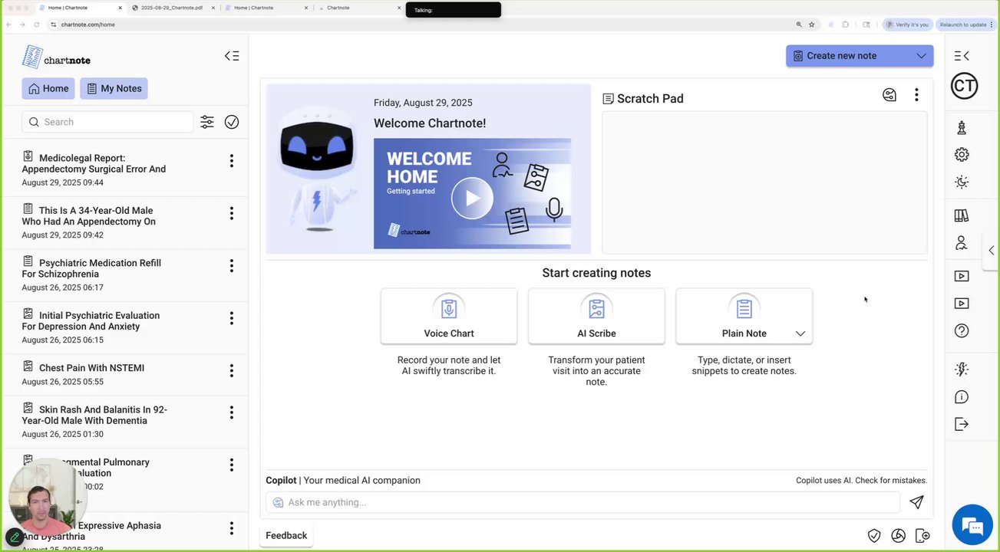Click the Create new note button
This screenshot has width=1000, height=552.
pyautogui.click(x=860, y=56)
